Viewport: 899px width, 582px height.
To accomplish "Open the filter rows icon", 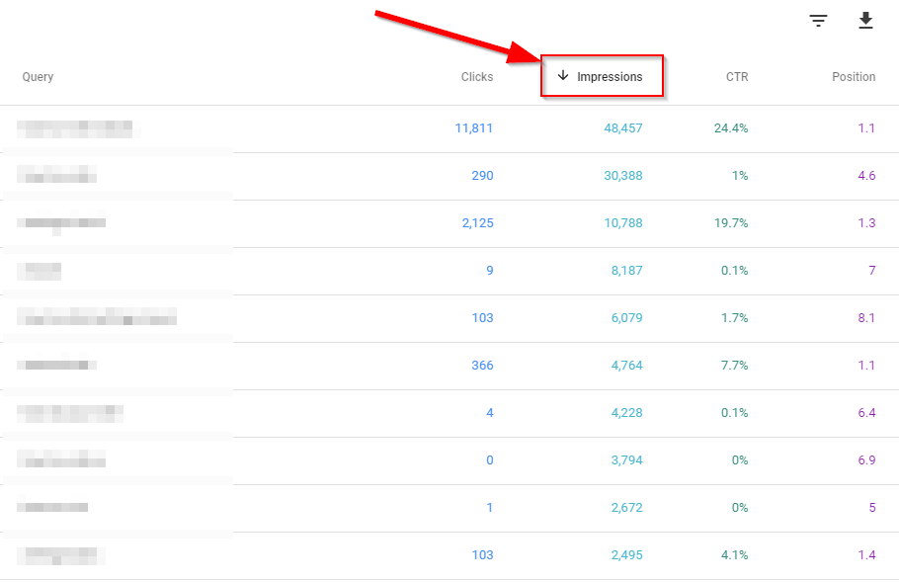I will click(x=818, y=21).
